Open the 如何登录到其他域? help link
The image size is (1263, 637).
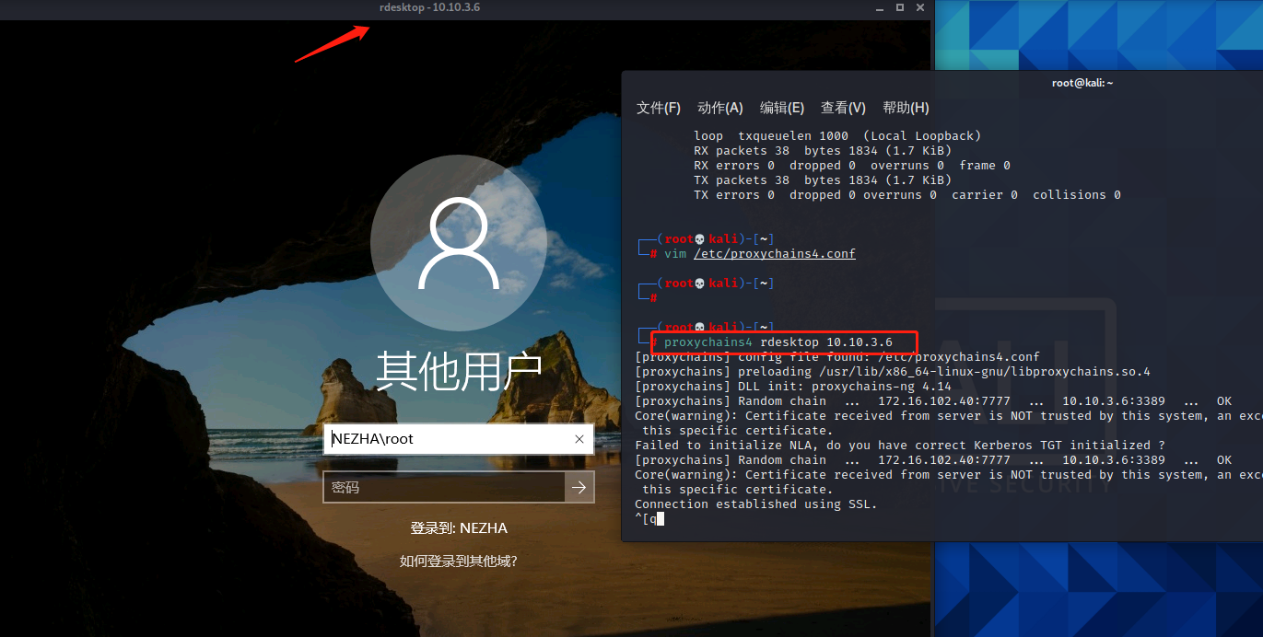(459, 561)
